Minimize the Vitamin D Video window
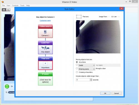This screenshot has height=105, width=139. pyautogui.click(x=126, y=2)
